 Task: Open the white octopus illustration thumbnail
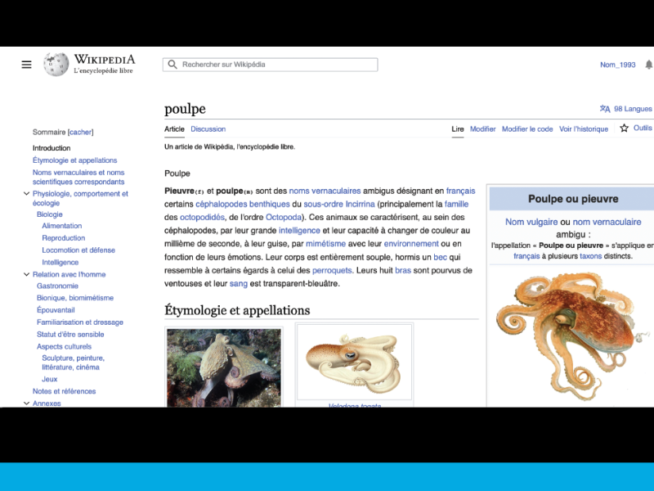pos(354,362)
